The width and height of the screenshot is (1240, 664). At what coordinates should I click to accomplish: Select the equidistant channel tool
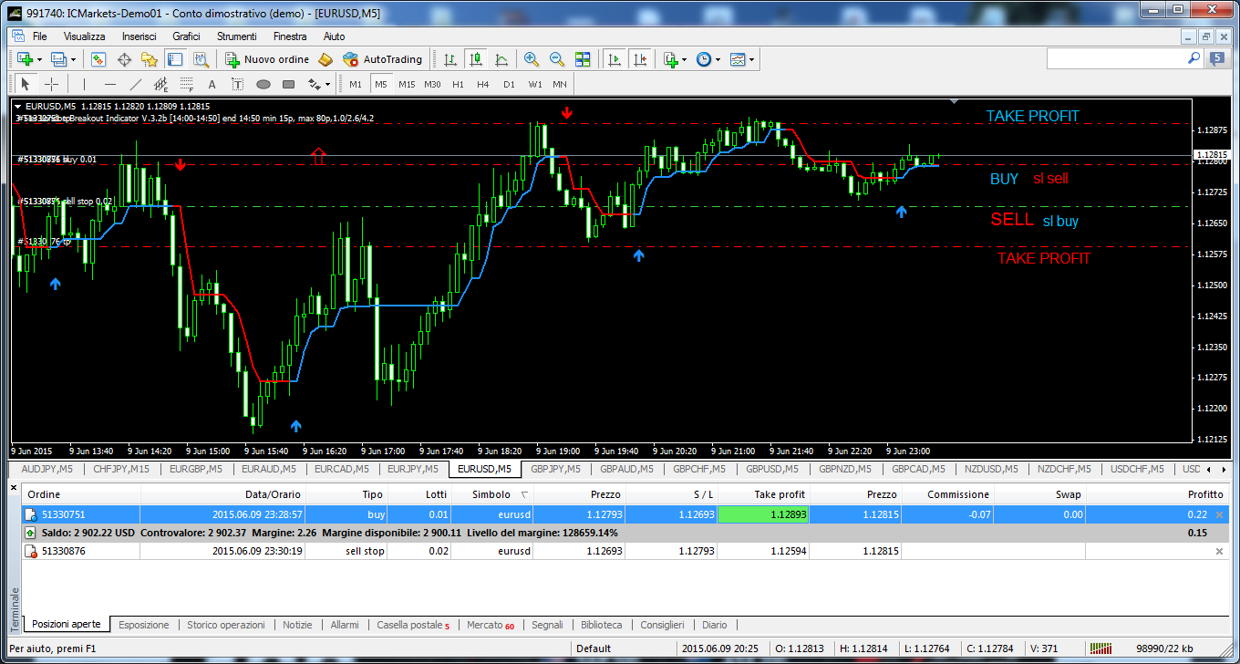pos(161,84)
